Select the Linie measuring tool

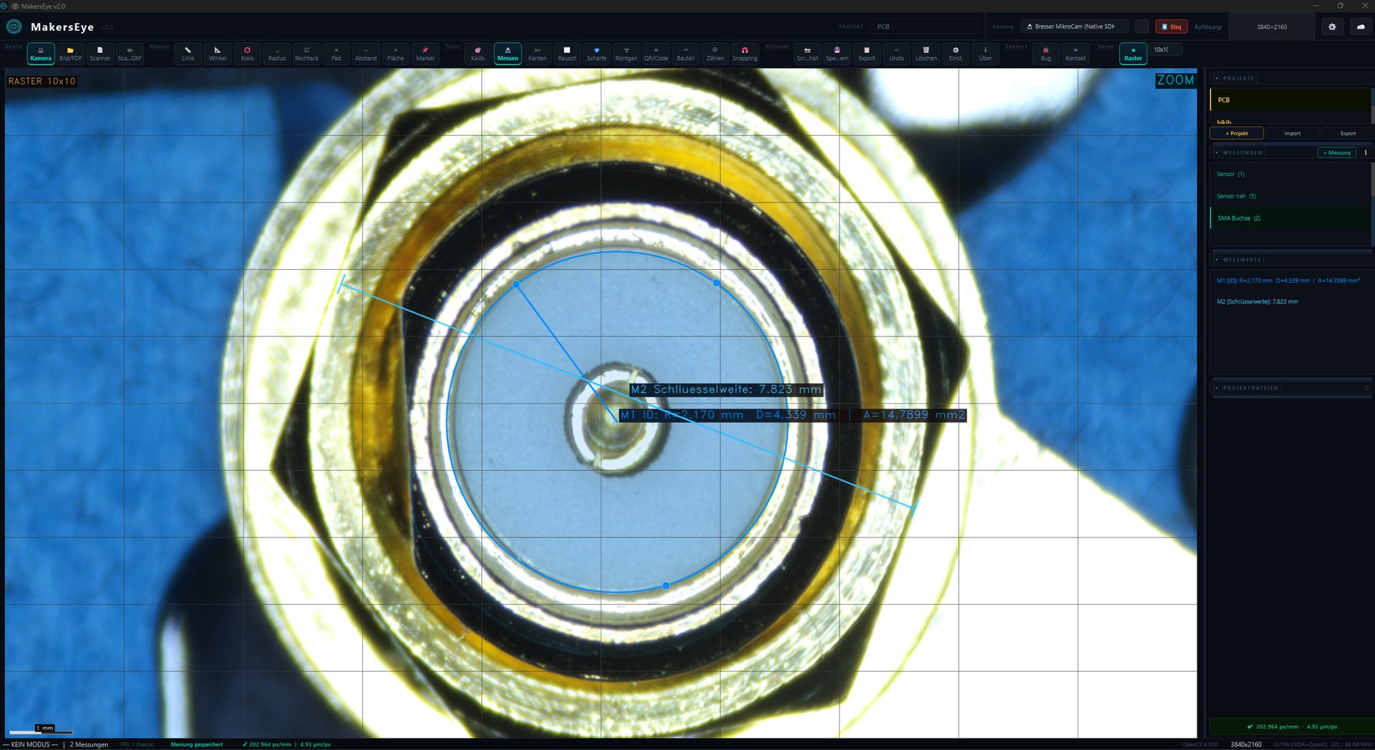(188, 54)
